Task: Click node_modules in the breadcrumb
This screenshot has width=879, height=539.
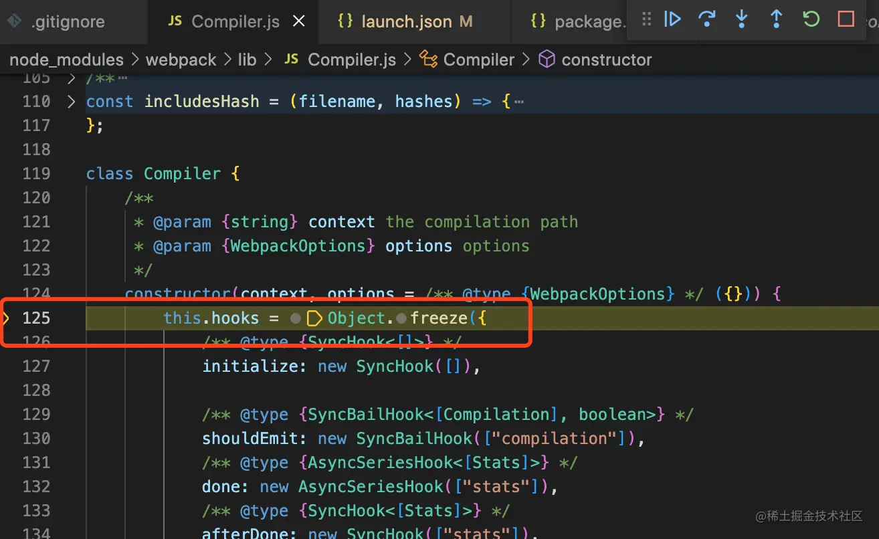Action: click(66, 60)
